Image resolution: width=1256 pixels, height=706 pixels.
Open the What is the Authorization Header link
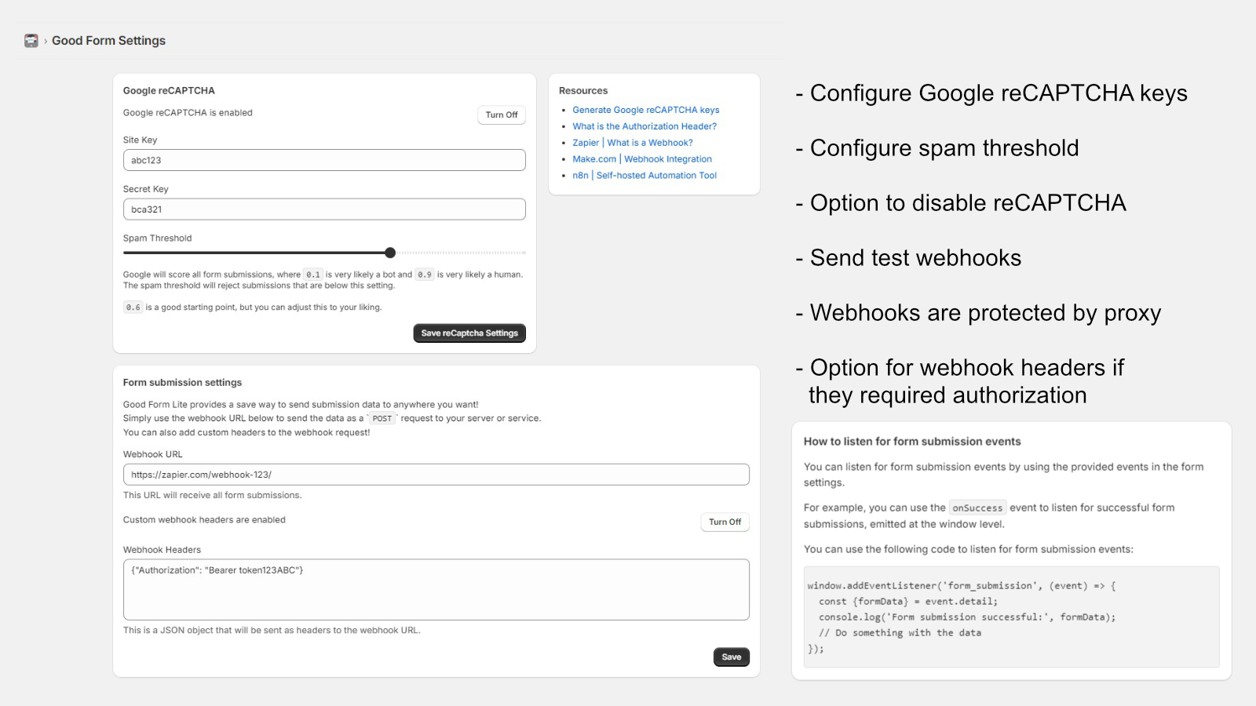click(644, 126)
